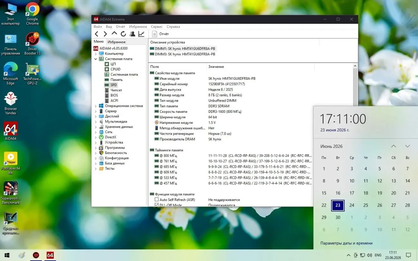418x261 pixels.
Task: Select the Конфигурация tree item
Action: 114,158
